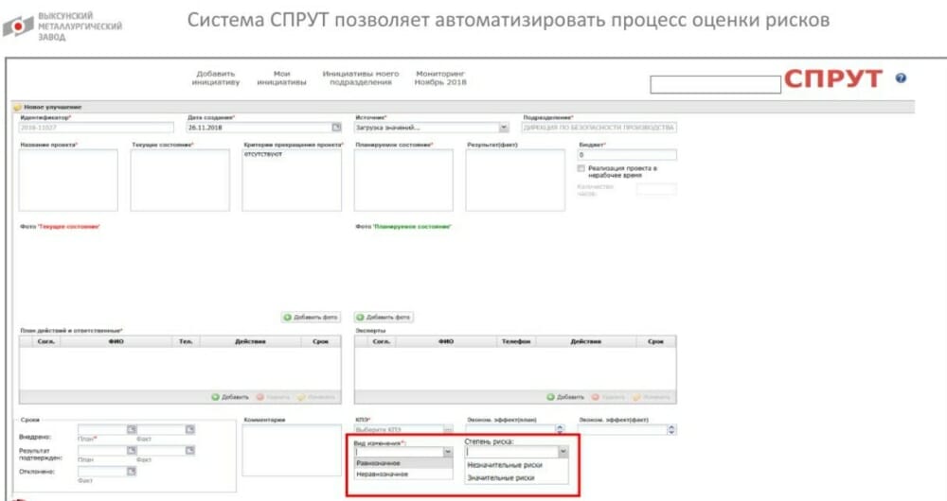Click Добавить фото under Планируемое состояние
The image size is (947, 501).
[384, 317]
